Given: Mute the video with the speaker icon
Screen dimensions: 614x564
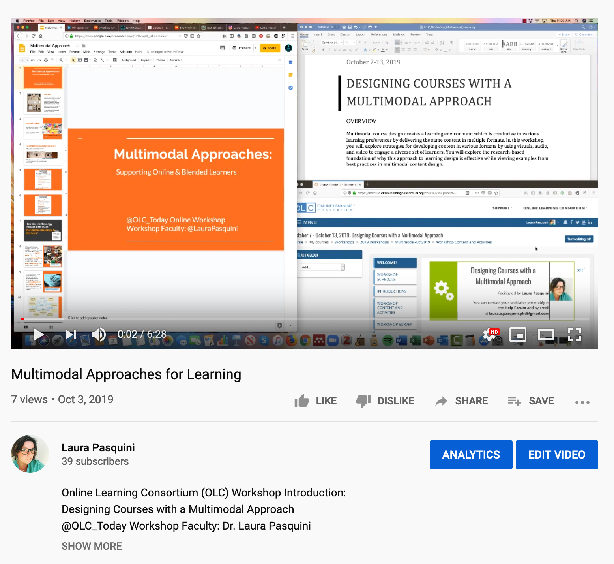Looking at the screenshot, I should (99, 335).
